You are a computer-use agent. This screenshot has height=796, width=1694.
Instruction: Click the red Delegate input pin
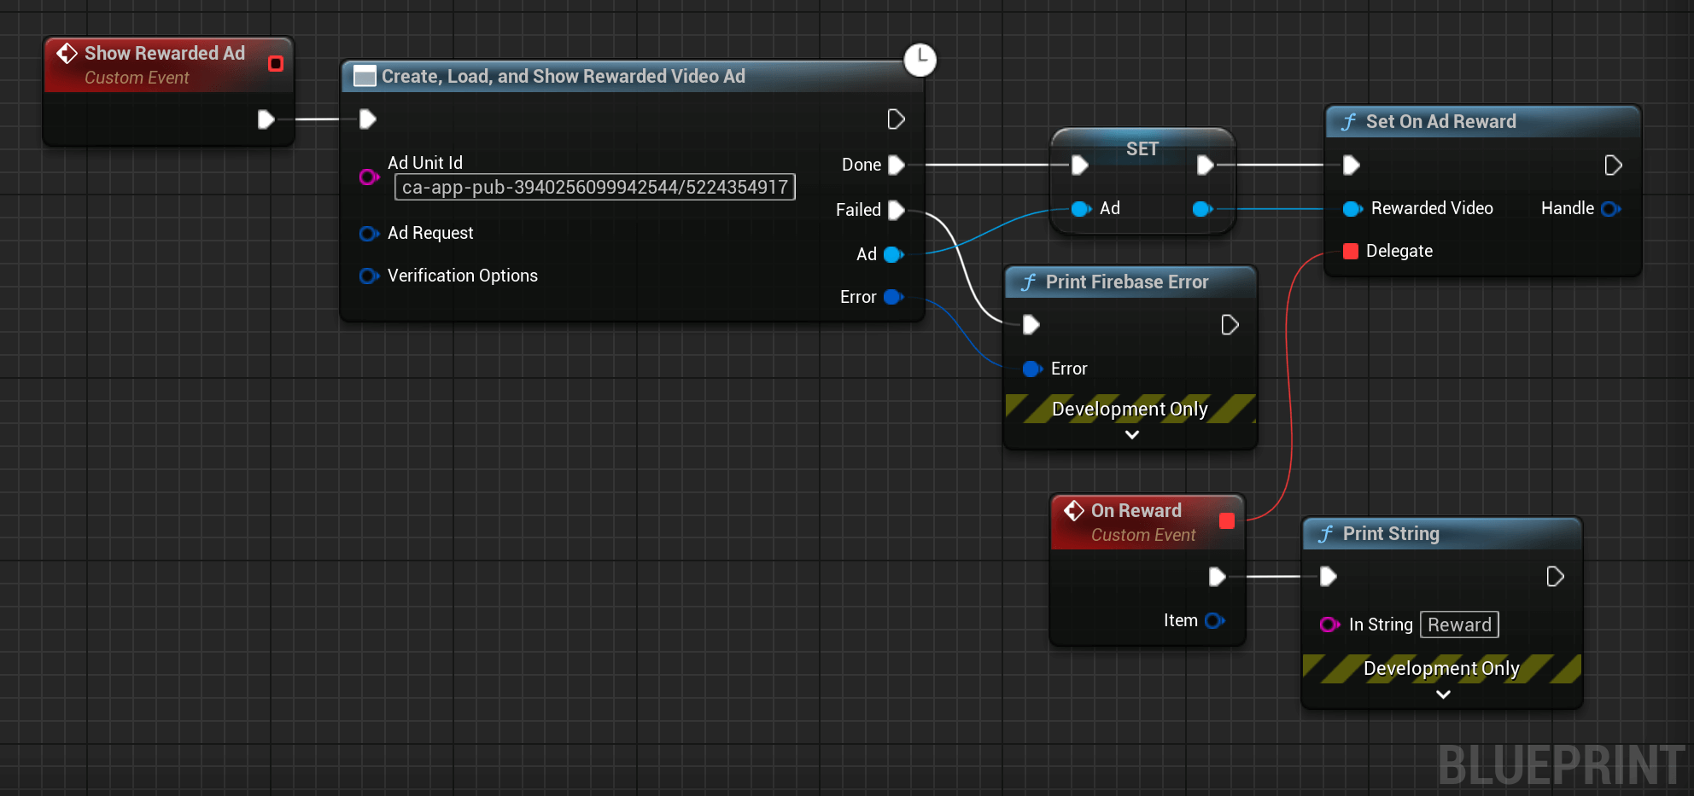click(1351, 251)
